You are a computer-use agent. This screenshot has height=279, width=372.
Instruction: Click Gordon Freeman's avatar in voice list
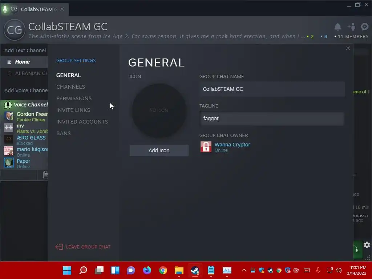point(9,116)
